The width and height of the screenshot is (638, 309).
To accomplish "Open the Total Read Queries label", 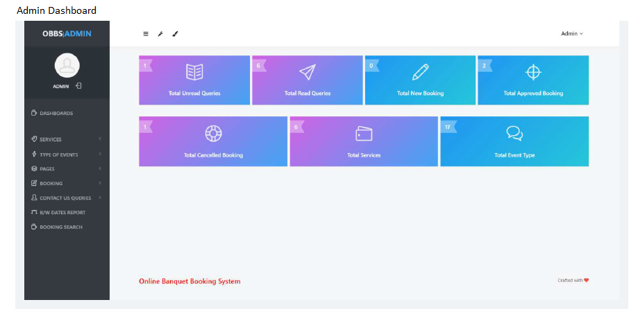I will point(308,93).
